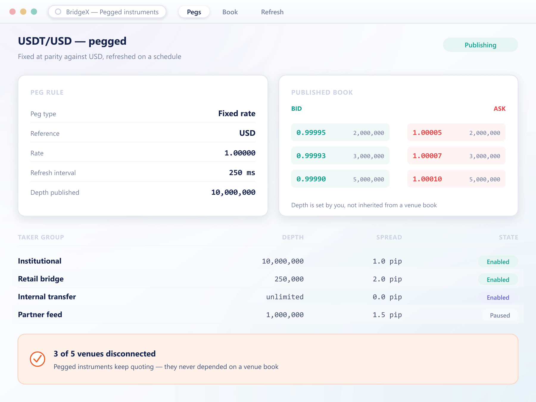This screenshot has height=402, width=536.
Task: Open the Refresh tab
Action: pyautogui.click(x=272, y=12)
